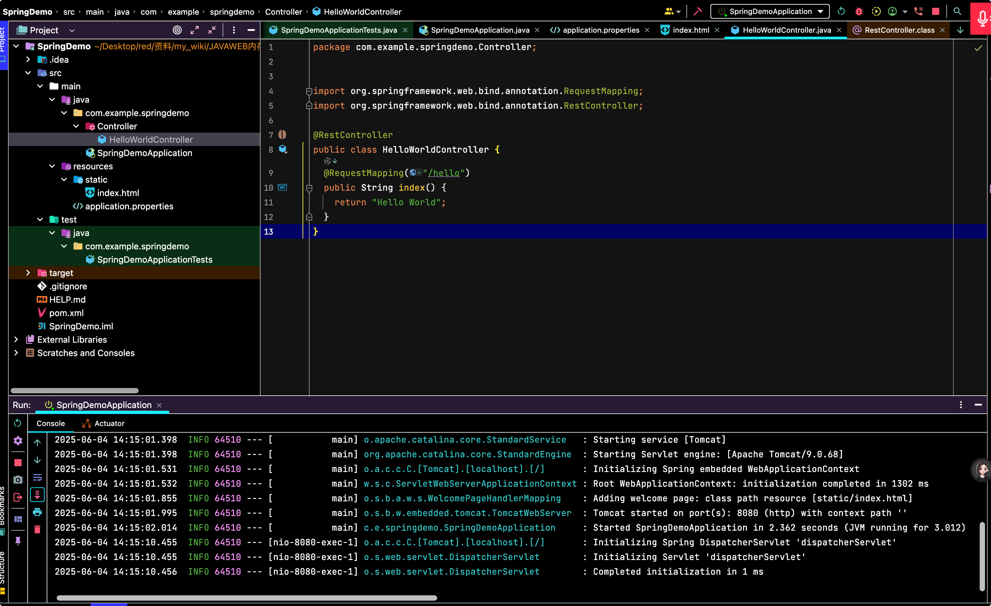Click the Profiler gauge icon in toolbar
This screenshot has width=991, height=606.
892,11
